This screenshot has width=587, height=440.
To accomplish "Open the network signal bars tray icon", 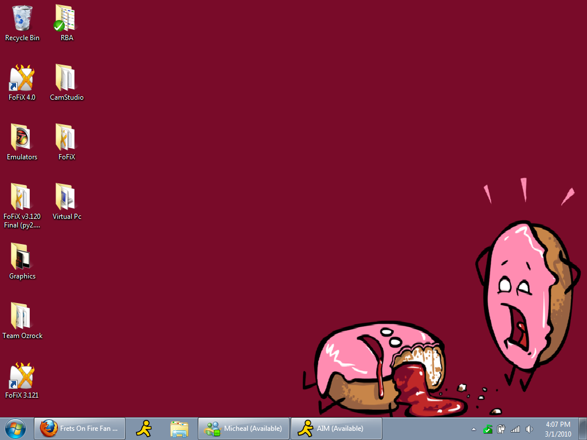I will coord(515,429).
